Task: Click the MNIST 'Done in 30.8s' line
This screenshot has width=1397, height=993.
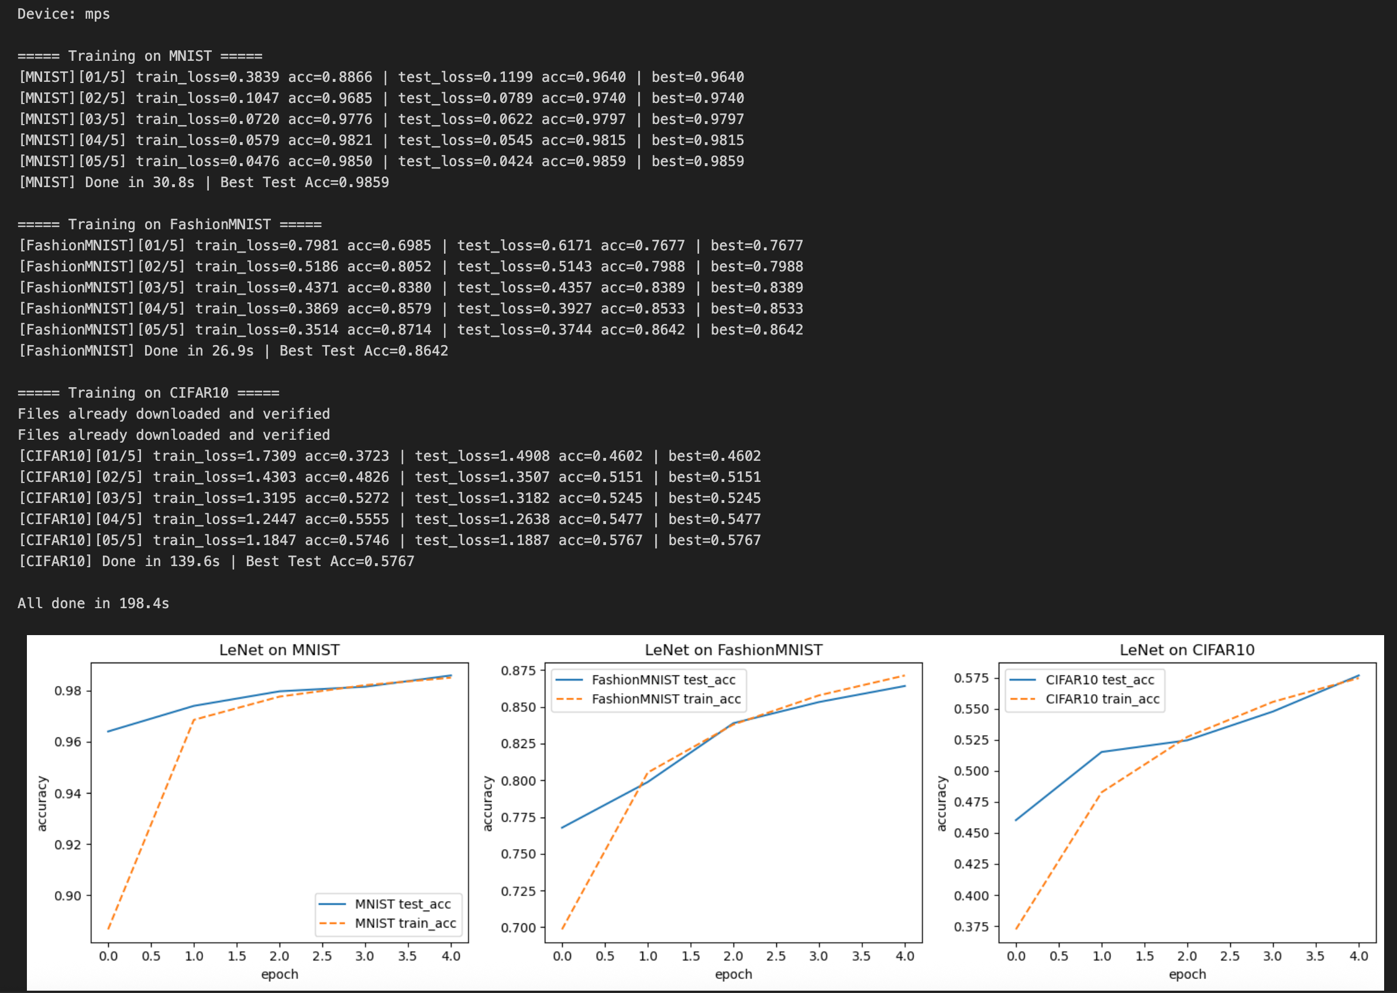Action: tap(204, 182)
